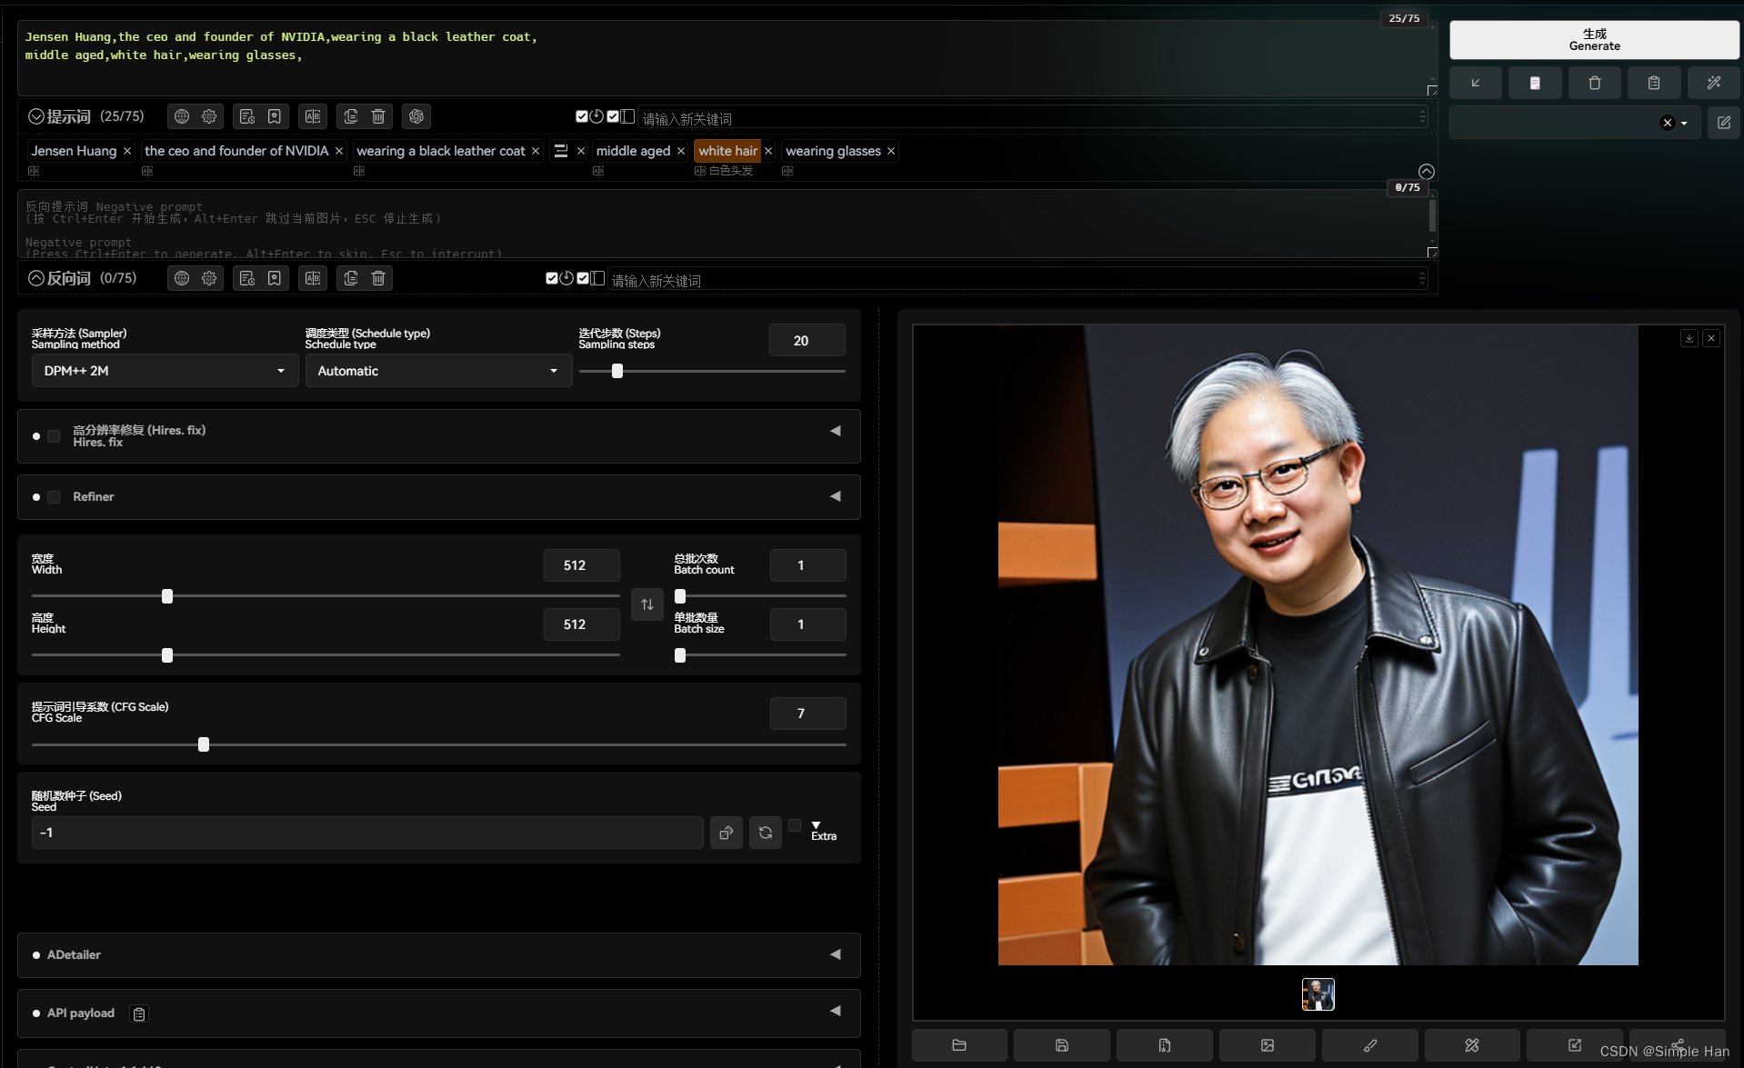1744x1068 pixels.
Task: Open language globe icon in prompt toolbar
Action: pos(182,116)
